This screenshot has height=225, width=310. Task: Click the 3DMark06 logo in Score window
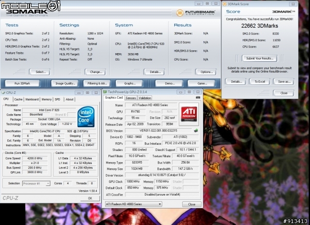[283, 12]
